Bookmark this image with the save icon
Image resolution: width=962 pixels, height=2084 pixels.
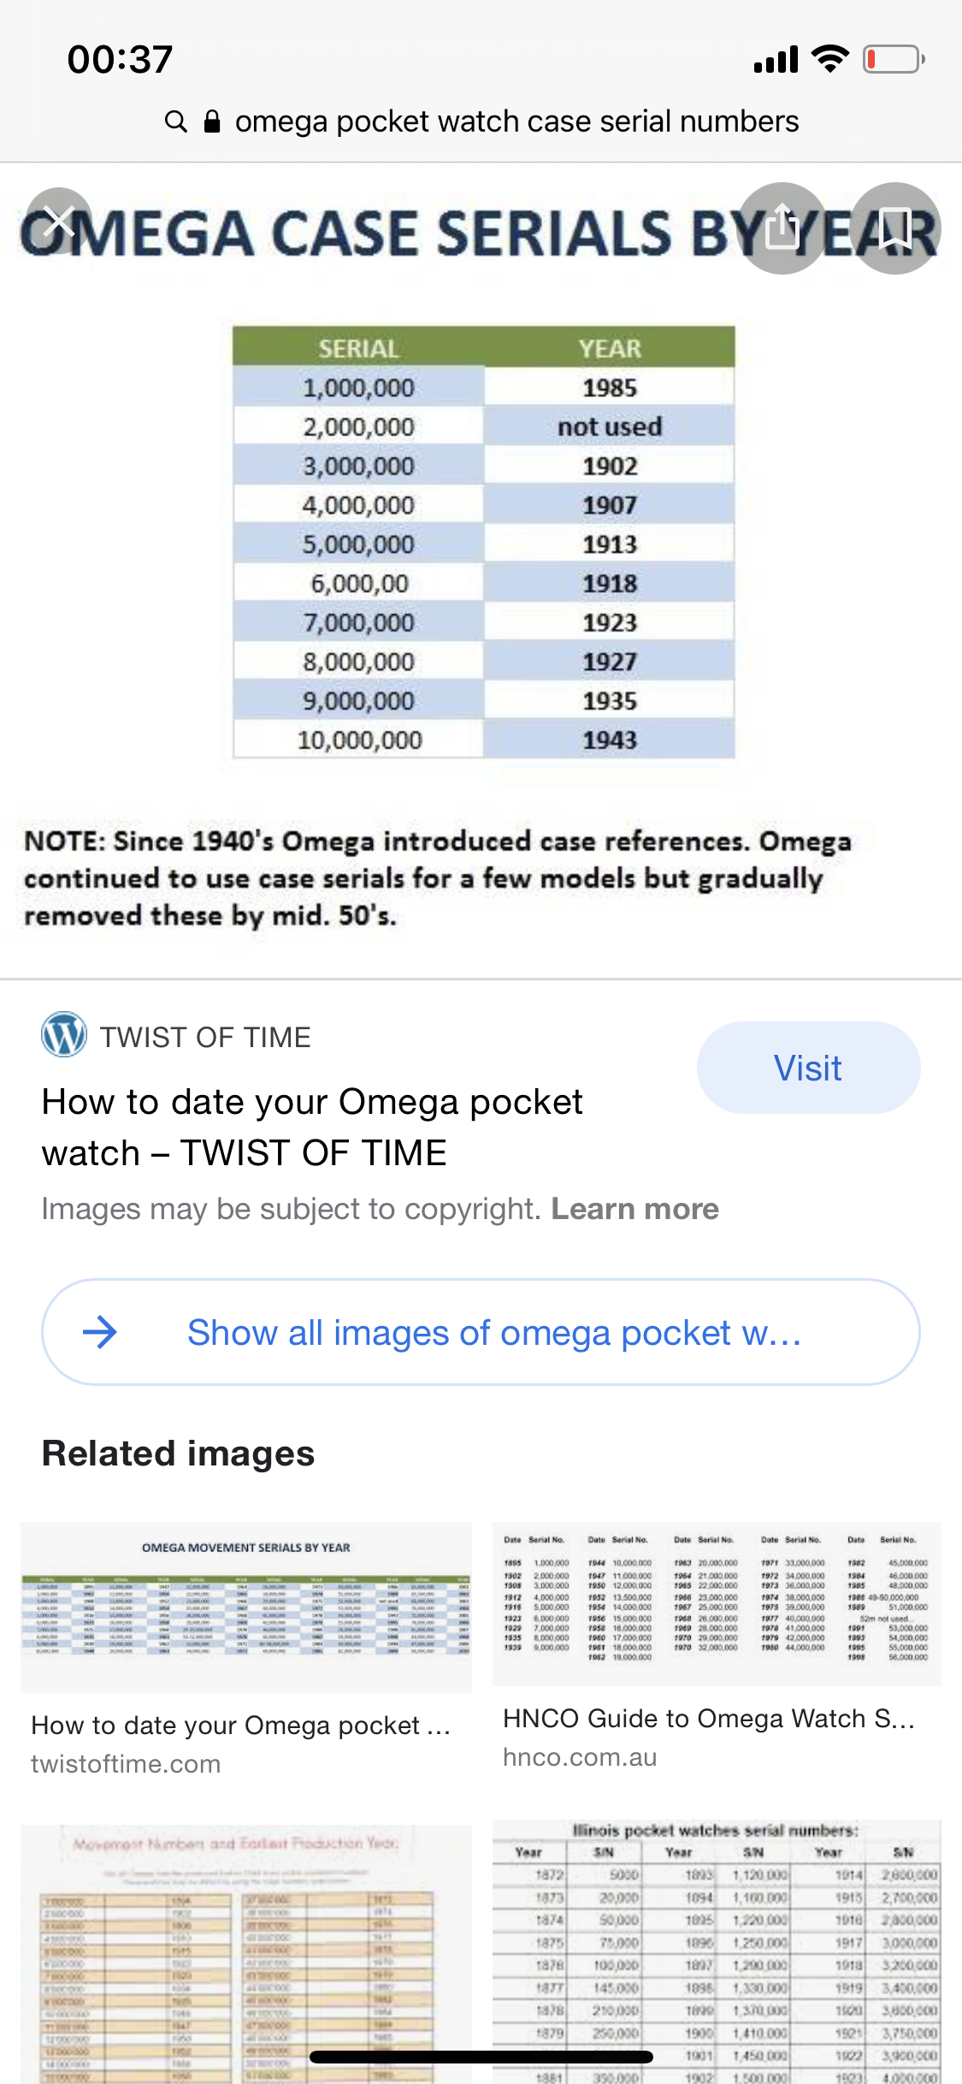click(x=895, y=228)
